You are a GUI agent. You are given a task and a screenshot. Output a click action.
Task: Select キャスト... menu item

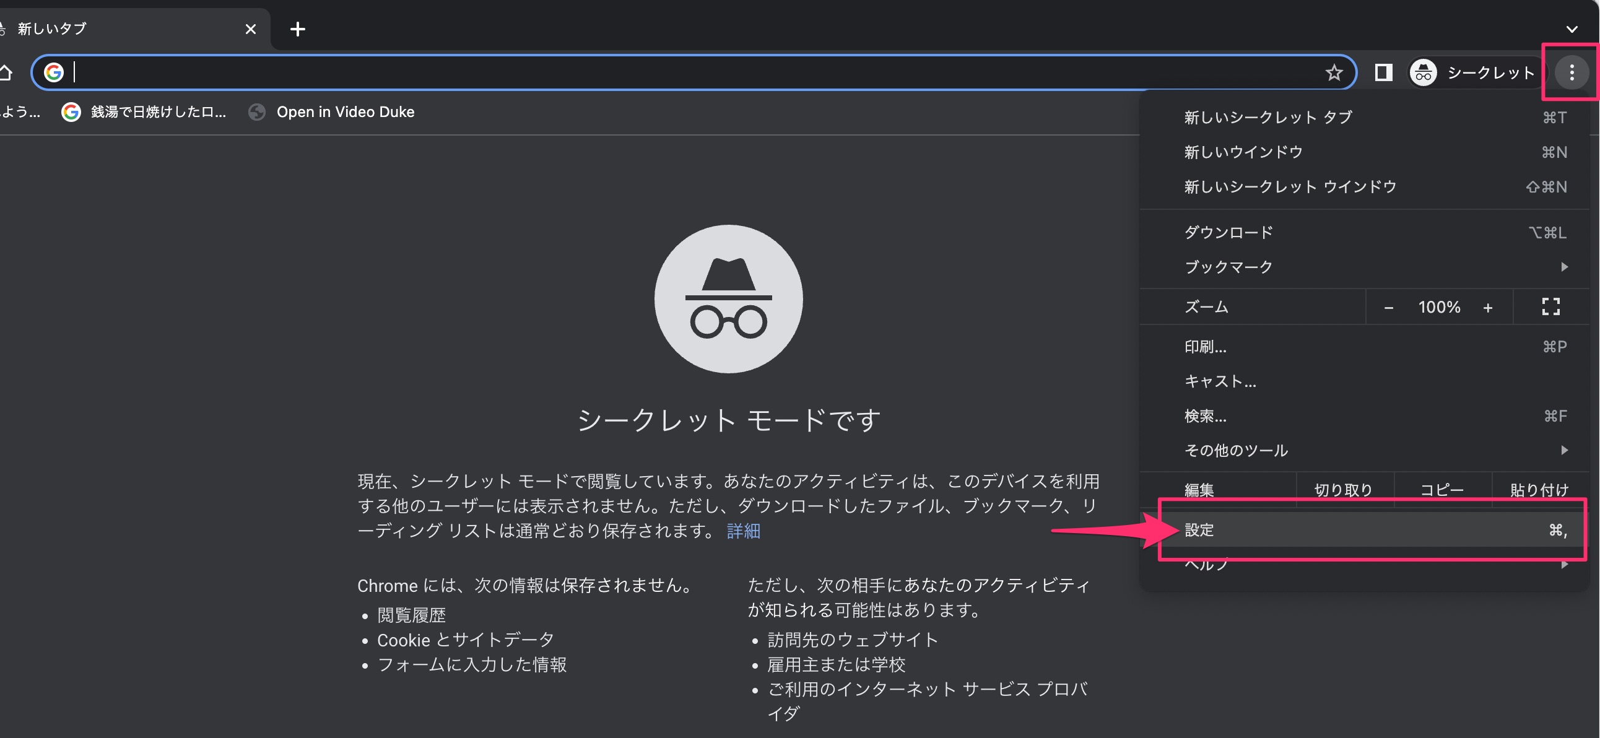coord(1364,381)
